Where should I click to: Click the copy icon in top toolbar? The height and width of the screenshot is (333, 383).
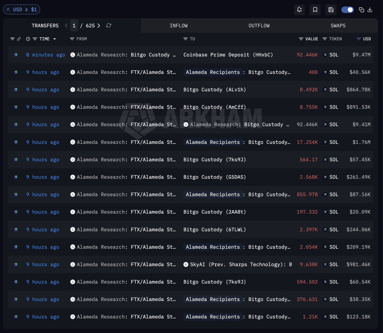click(x=362, y=10)
